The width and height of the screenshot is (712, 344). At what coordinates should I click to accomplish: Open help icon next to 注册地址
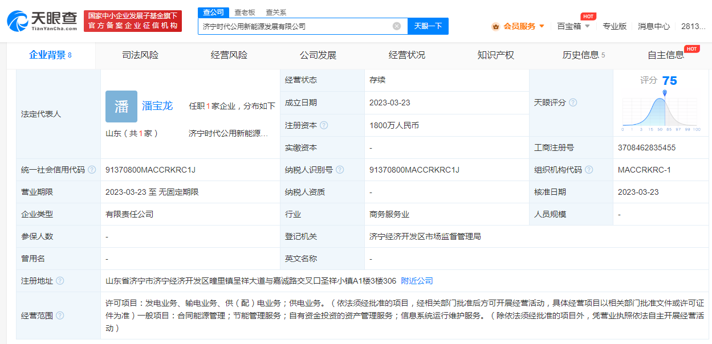click(60, 281)
